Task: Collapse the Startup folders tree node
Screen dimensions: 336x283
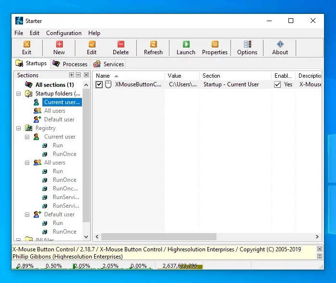Action: tap(19, 94)
